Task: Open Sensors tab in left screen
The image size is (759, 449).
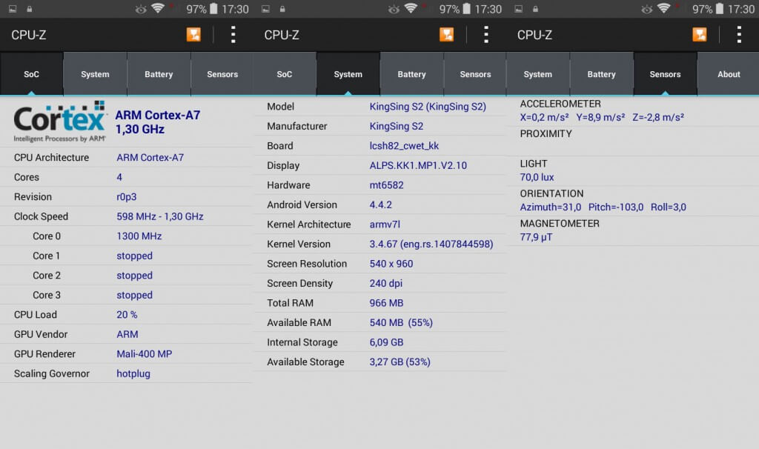Action: pyautogui.click(x=222, y=74)
